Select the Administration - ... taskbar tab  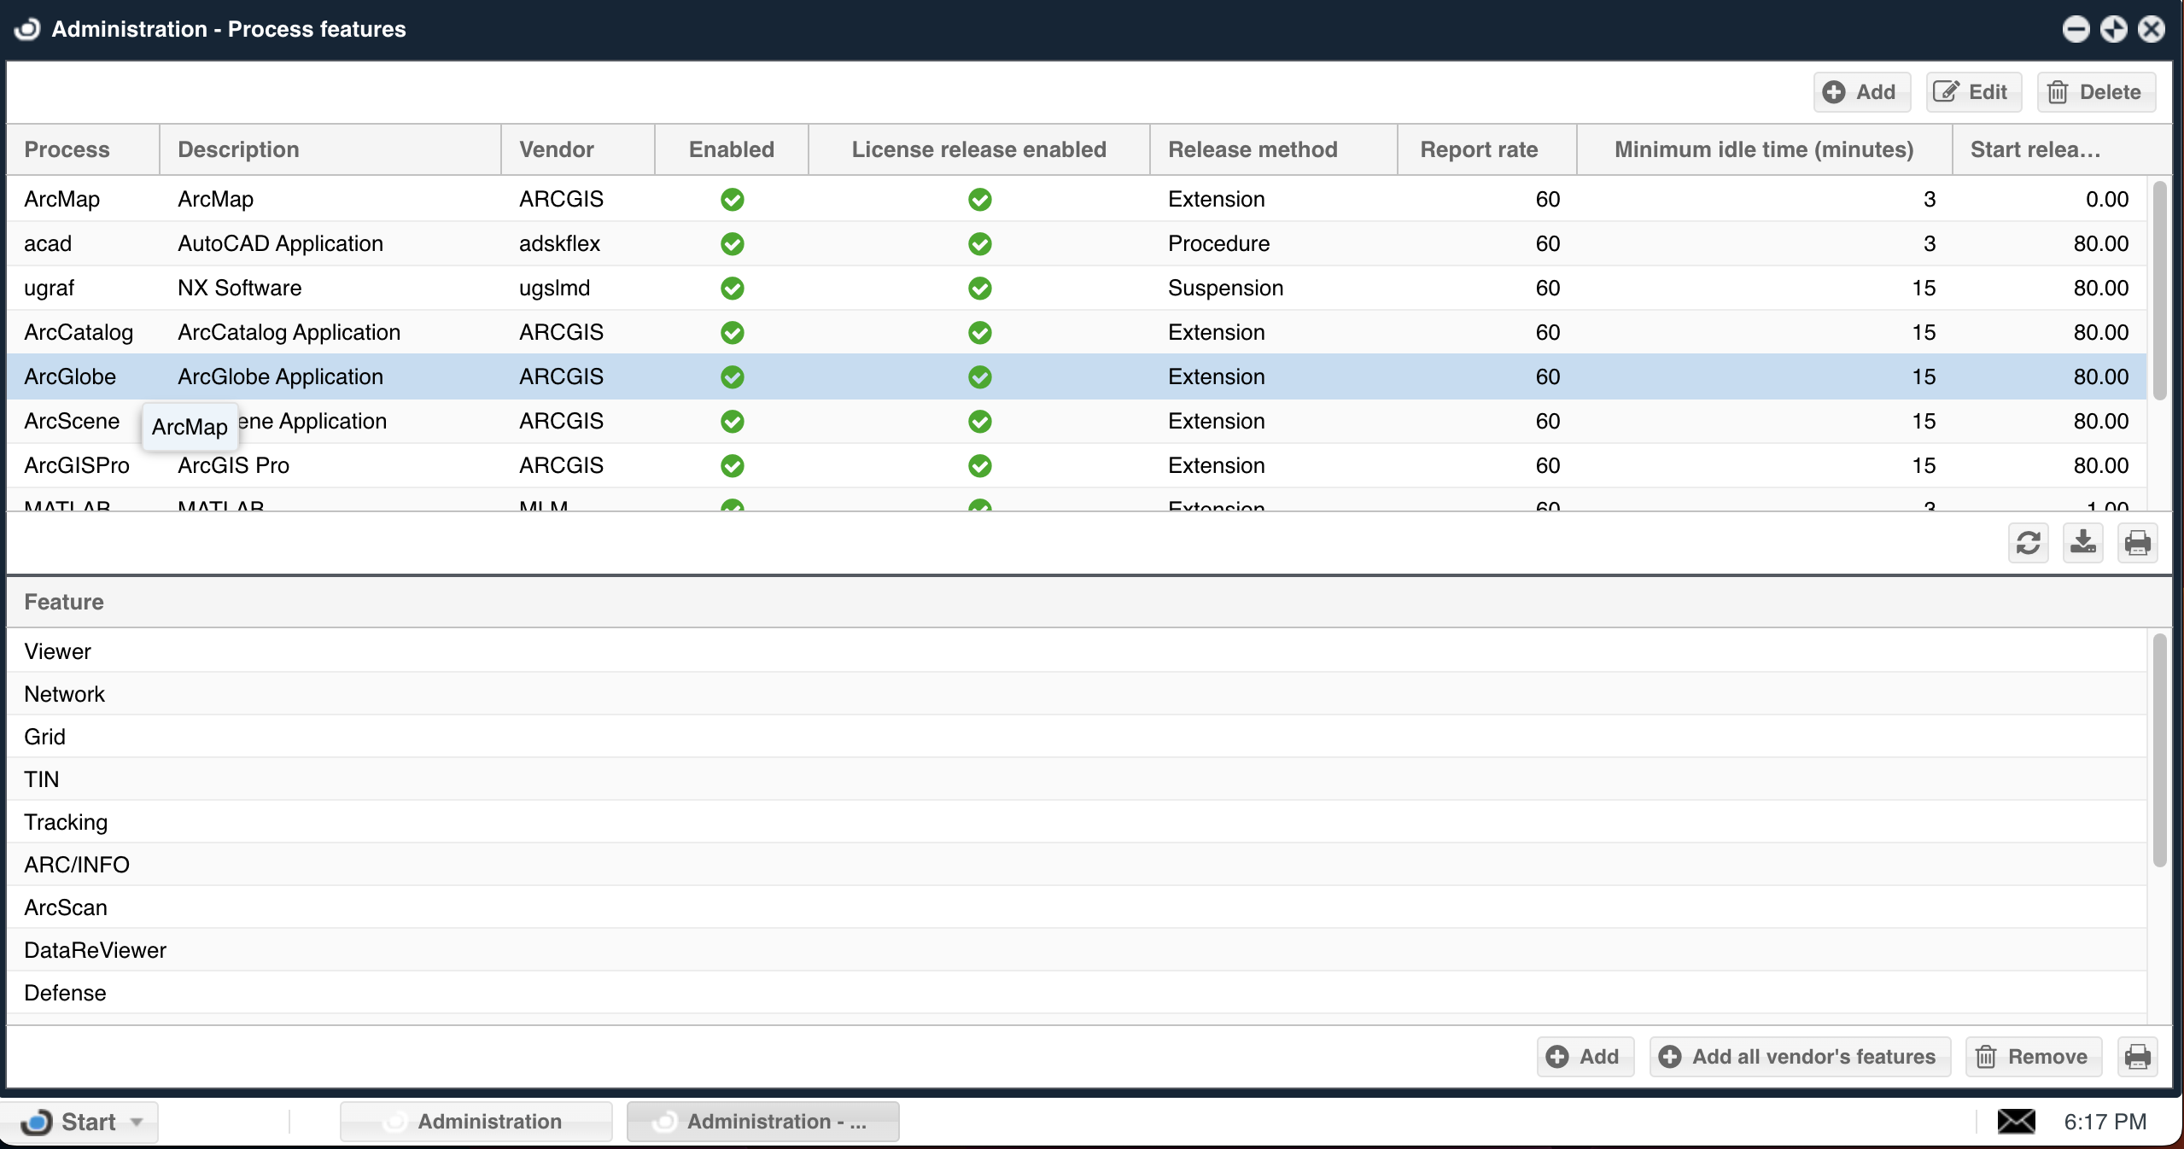tap(762, 1122)
